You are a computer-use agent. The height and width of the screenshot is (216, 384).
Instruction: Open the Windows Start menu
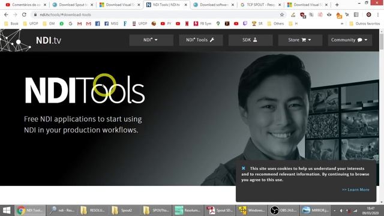point(7,210)
